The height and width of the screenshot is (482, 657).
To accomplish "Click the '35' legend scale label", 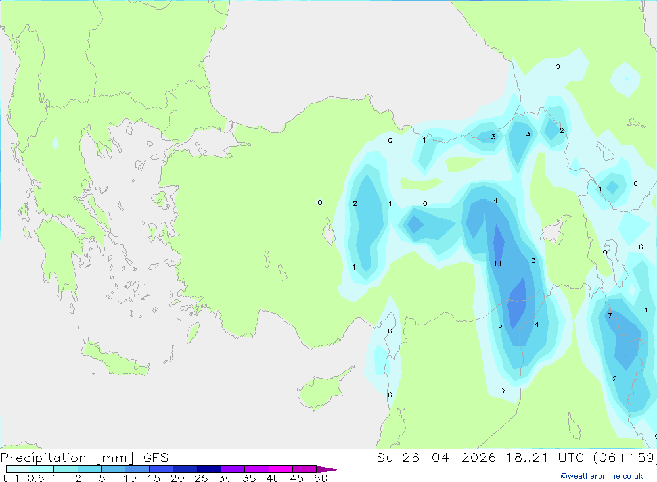I will click(x=249, y=478).
